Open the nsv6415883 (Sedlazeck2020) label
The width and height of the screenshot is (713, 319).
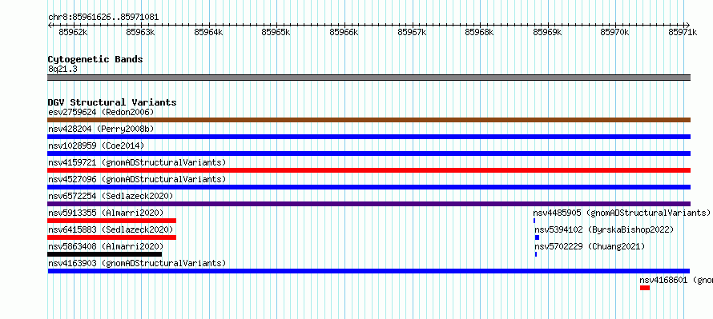coord(111,229)
